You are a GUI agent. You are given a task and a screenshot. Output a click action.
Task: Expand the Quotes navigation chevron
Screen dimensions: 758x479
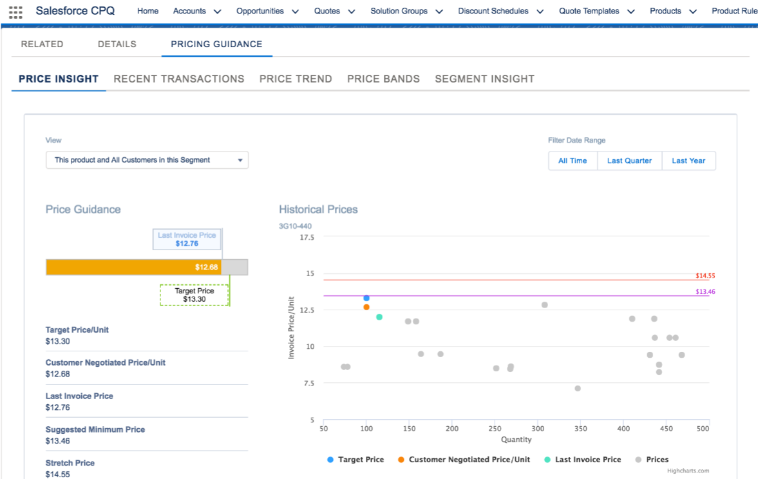(x=352, y=12)
